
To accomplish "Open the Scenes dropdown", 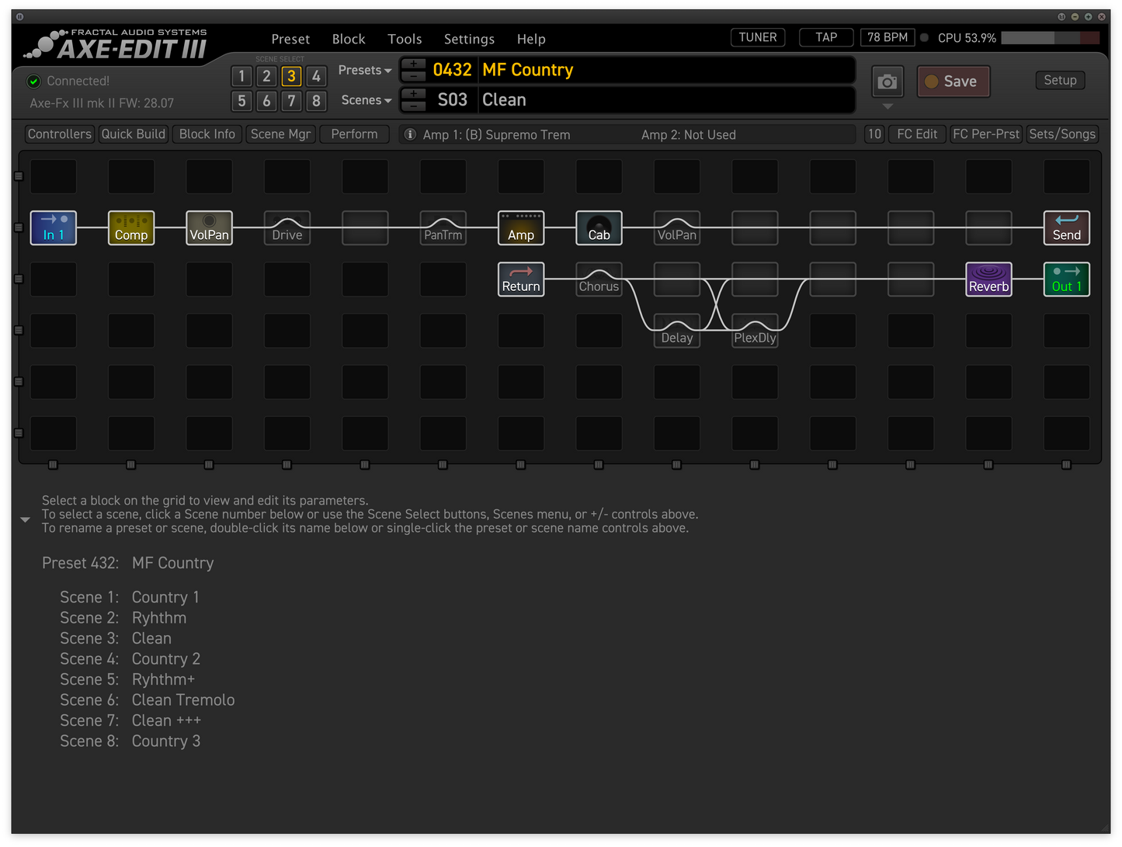I will (x=365, y=100).
